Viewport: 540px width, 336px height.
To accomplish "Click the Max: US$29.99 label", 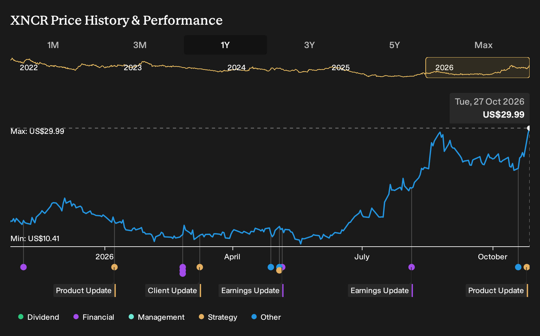I will (x=37, y=131).
